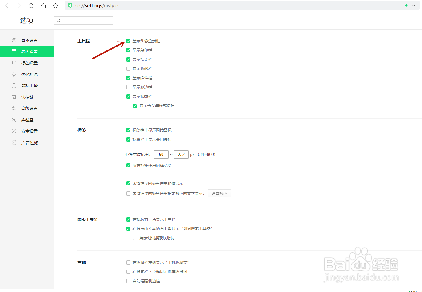Open the browser home page icon
Image resolution: width=422 pixels, height=292 pixels.
click(x=43, y=5)
